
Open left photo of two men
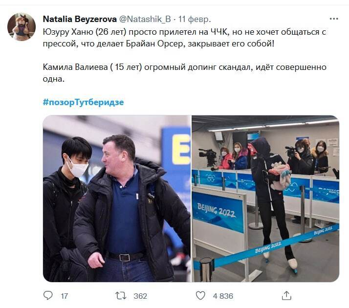117,198
